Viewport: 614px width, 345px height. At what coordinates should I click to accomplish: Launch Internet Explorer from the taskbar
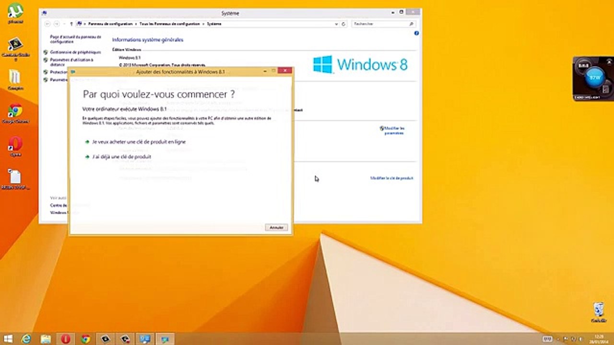pos(26,339)
